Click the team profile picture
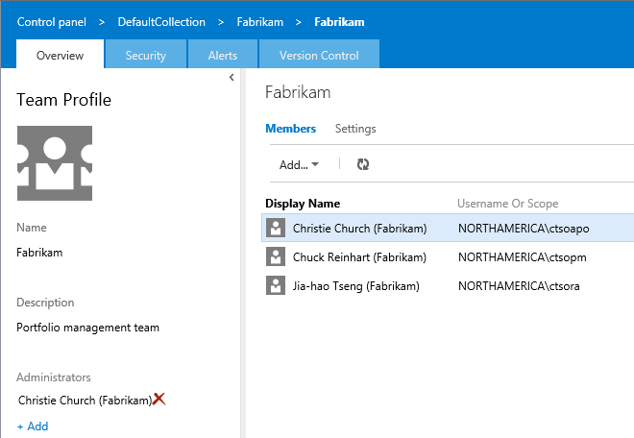 coord(55,163)
